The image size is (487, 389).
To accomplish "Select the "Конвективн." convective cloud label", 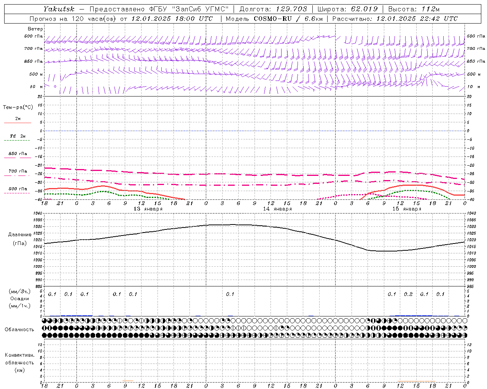I will [x=20, y=355].
